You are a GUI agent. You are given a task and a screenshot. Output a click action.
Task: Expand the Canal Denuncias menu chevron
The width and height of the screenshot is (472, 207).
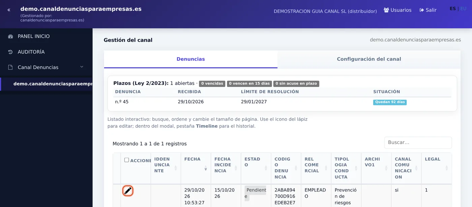[x=82, y=67]
